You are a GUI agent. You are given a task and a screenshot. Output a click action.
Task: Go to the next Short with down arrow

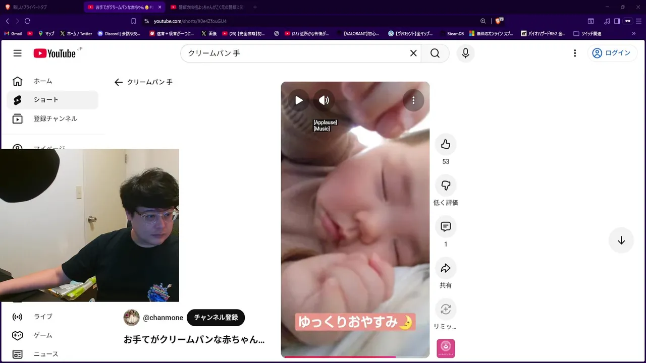621,240
